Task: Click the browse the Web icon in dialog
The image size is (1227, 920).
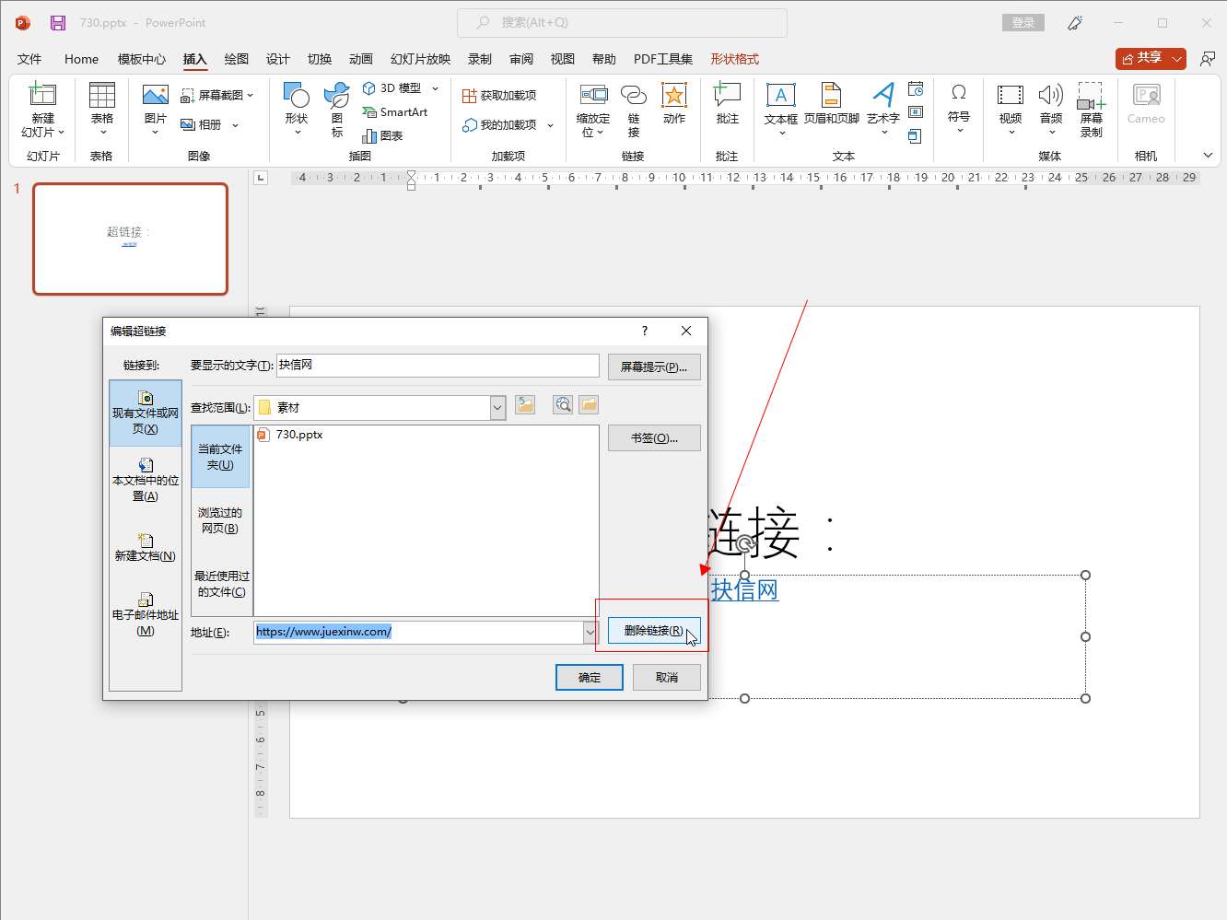Action: [x=563, y=404]
